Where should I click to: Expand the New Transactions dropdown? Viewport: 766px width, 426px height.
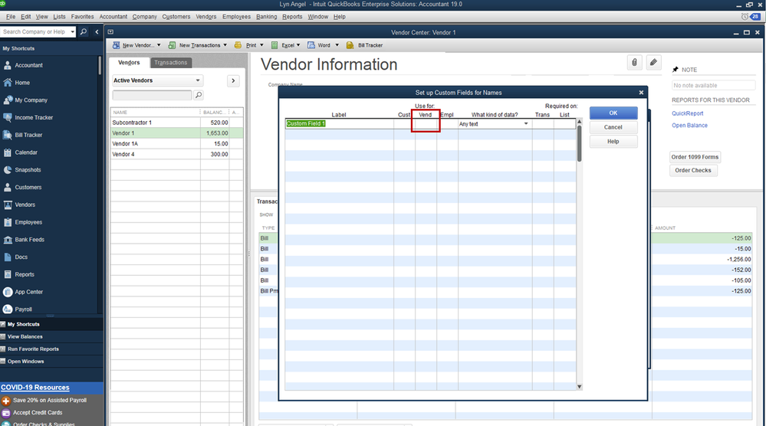[x=225, y=45]
